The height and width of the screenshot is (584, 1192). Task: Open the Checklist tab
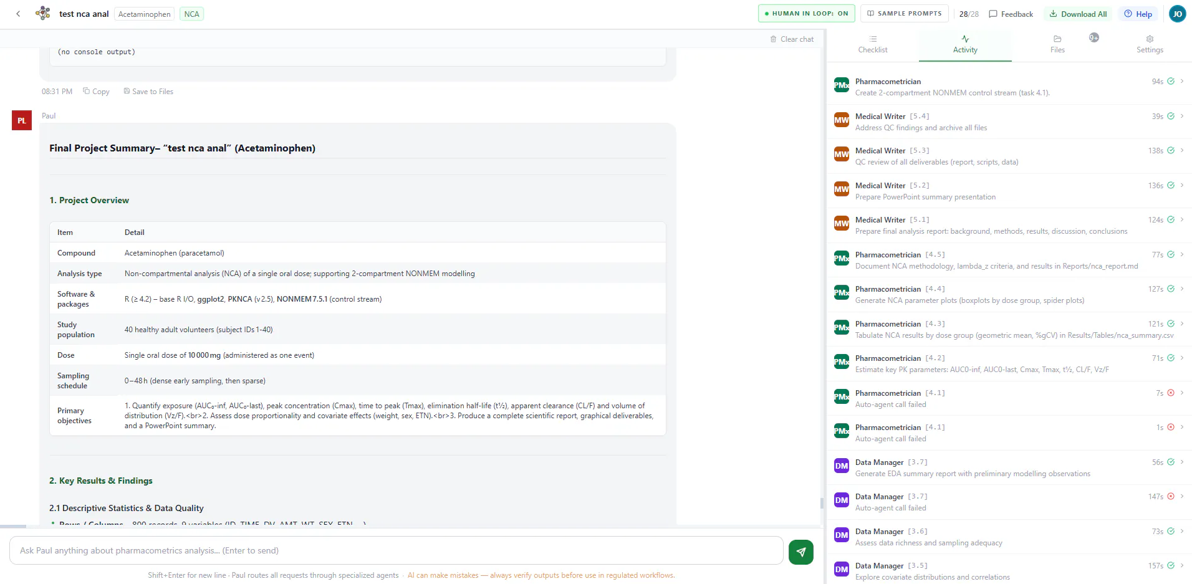click(873, 45)
